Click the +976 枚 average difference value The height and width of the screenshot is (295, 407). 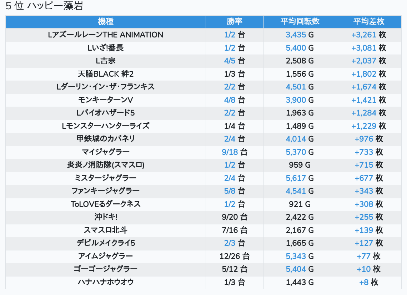coord(368,139)
